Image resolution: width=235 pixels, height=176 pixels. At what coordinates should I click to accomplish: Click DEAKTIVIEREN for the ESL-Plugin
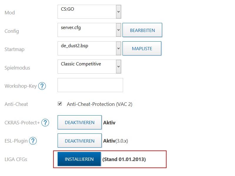tap(80, 141)
